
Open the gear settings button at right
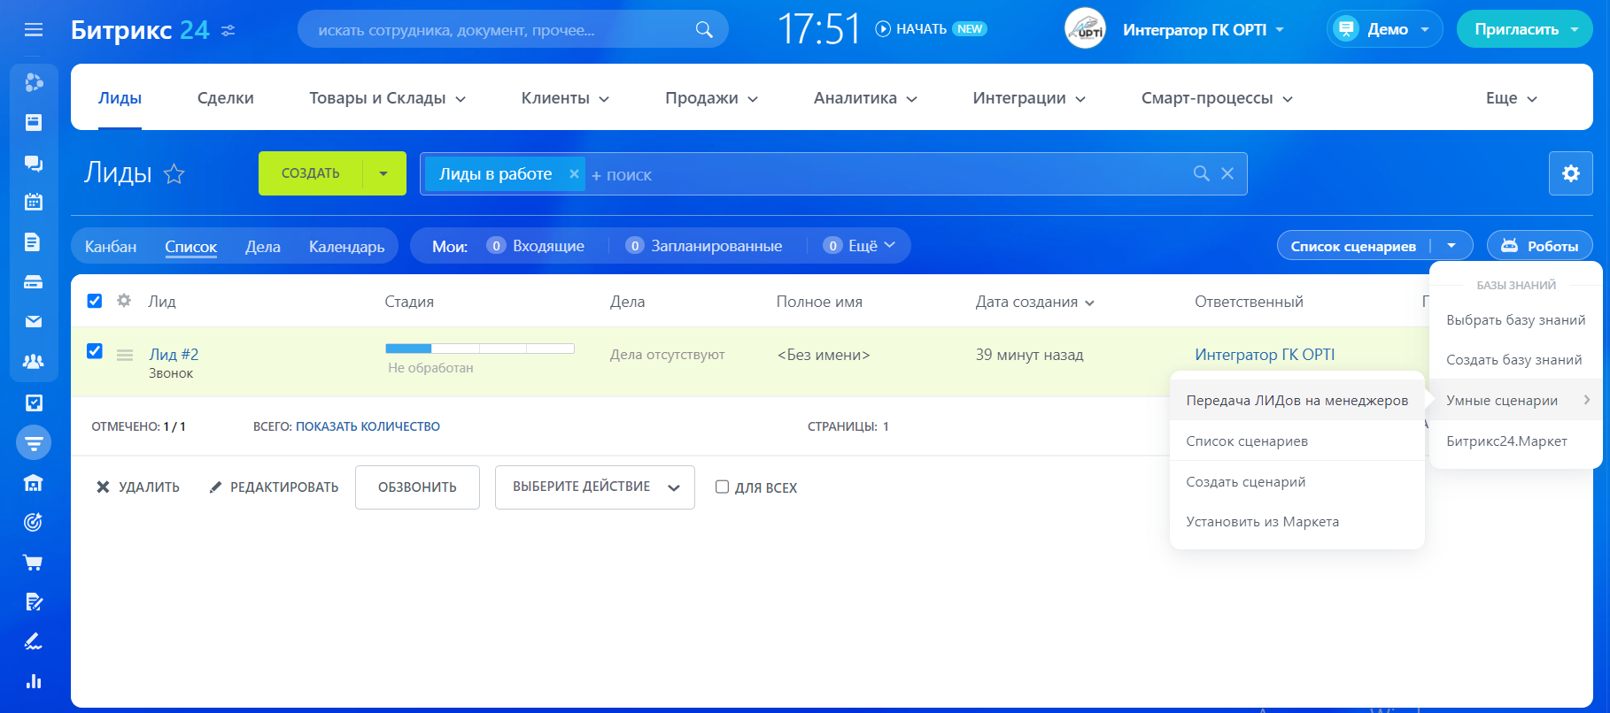[1570, 173]
